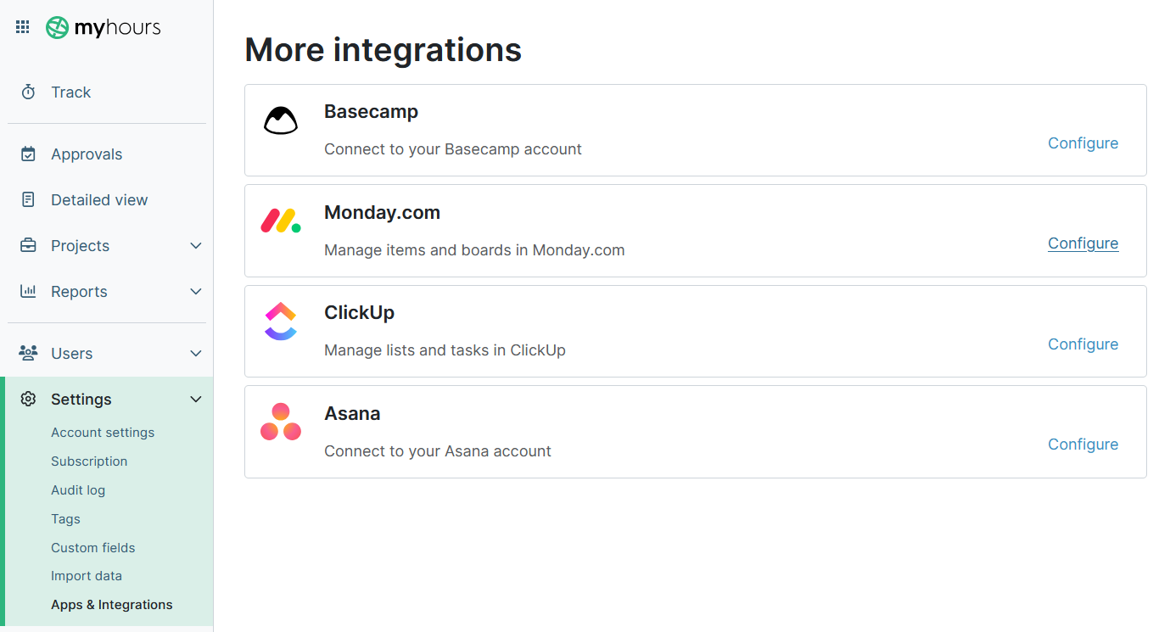This screenshot has width=1170, height=632.
Task: Select the Apps & Integrations sidebar item
Action: click(x=111, y=604)
